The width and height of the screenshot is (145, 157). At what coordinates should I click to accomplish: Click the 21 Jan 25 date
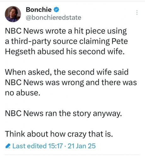[x=82, y=146]
